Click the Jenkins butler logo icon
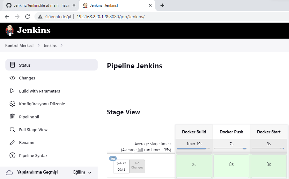The height and width of the screenshot is (179, 289). coord(10,30)
